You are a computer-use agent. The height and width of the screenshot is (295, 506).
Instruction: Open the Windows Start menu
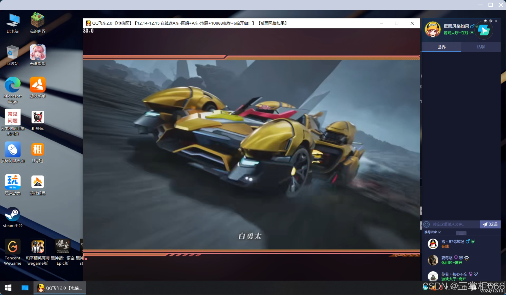pos(8,288)
